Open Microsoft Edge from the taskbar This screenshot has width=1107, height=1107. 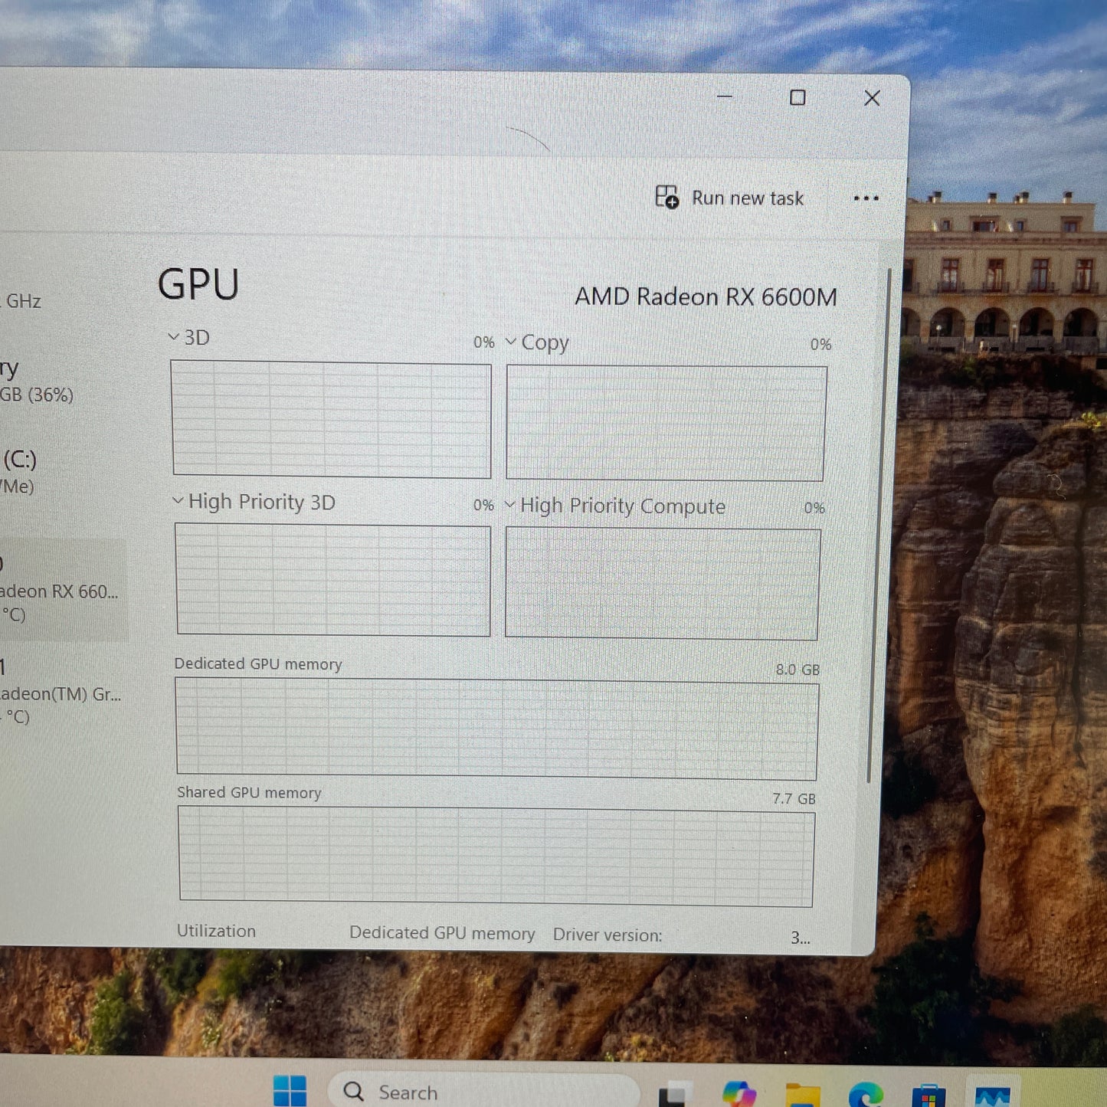(x=866, y=1094)
